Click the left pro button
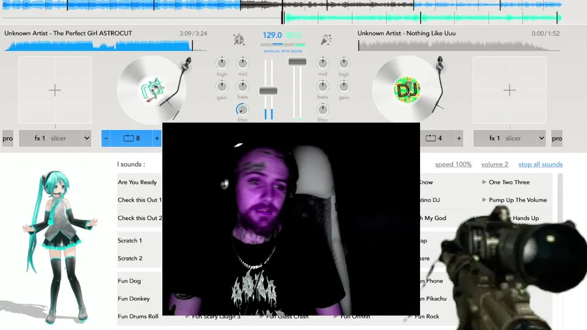This screenshot has width=587, height=330. coord(8,138)
